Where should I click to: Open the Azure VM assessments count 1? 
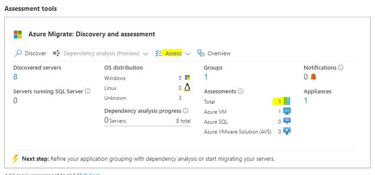[x=280, y=112]
